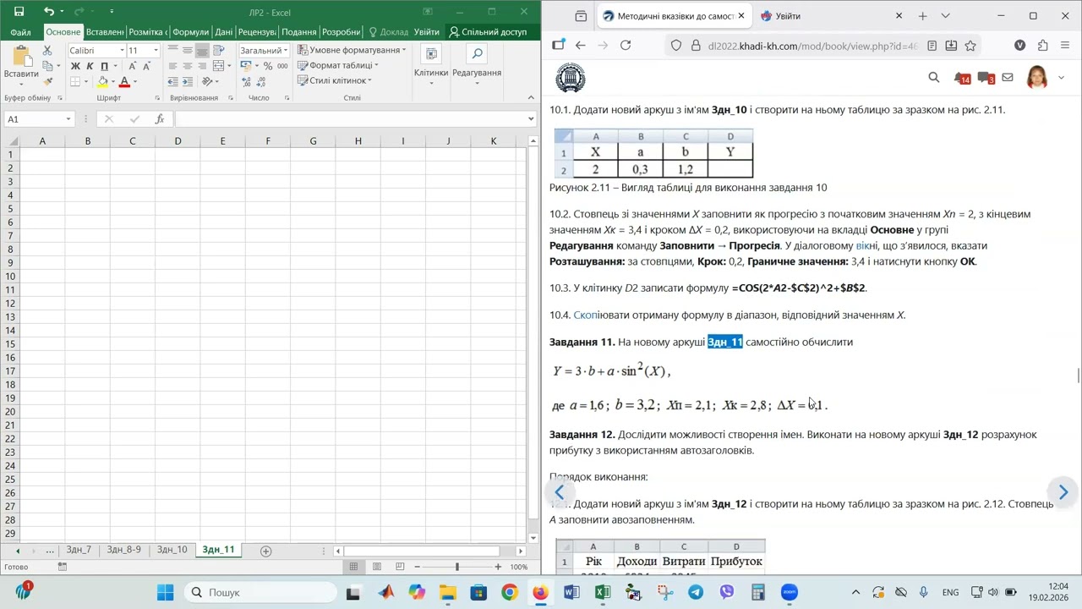Open the Name Box dropdown arrow
1082x609 pixels.
(68, 119)
